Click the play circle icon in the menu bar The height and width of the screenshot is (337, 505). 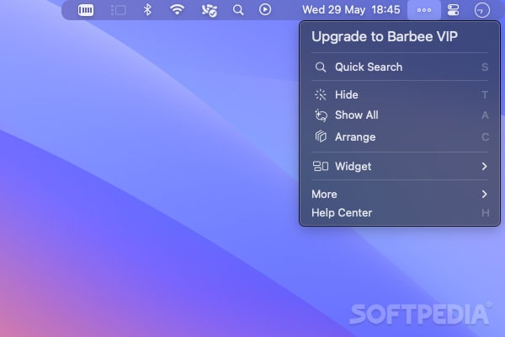265,9
